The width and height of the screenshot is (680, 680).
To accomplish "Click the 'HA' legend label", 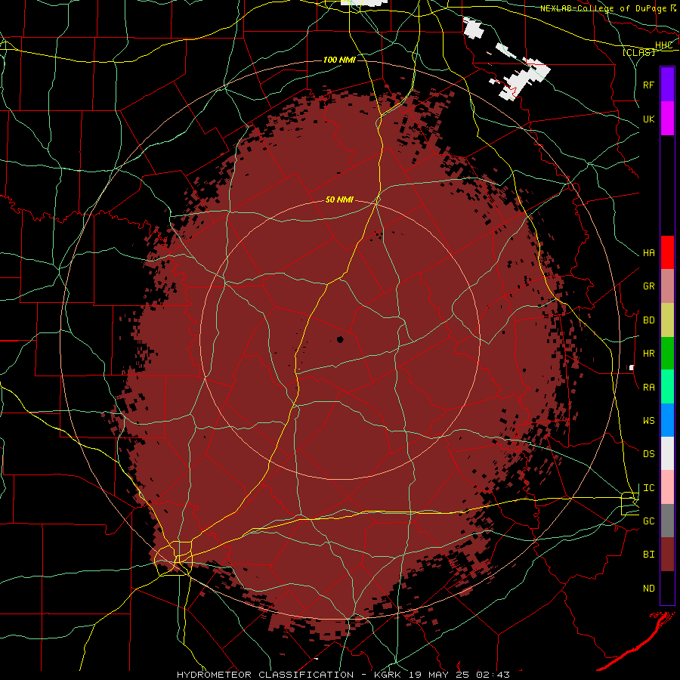I will tap(649, 253).
